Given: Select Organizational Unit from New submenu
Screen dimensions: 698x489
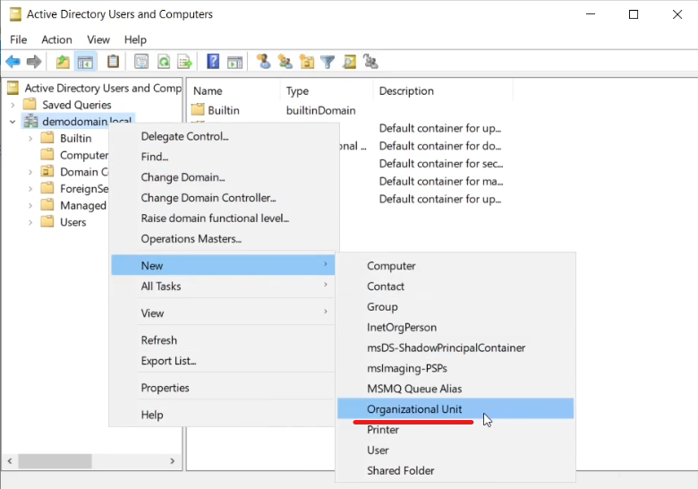Looking at the screenshot, I should [414, 409].
